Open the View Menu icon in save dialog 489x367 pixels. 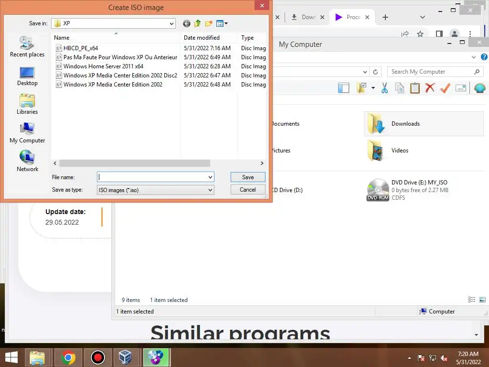(222, 23)
